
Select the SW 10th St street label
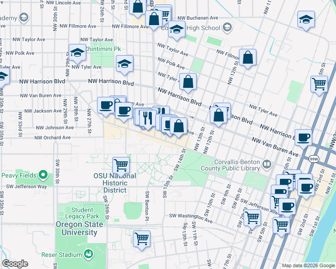(x=210, y=204)
